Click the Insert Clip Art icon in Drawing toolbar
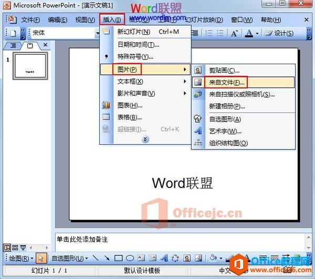Image resolution: width=315 pixels, height=279 pixels. click(187, 258)
